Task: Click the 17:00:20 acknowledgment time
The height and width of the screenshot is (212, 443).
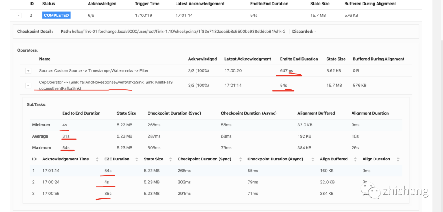Action: click(233, 70)
